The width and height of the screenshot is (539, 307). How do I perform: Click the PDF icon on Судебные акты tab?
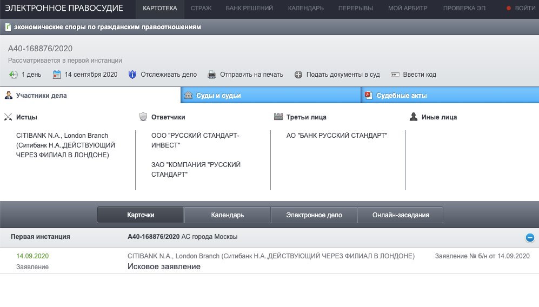[x=369, y=95]
